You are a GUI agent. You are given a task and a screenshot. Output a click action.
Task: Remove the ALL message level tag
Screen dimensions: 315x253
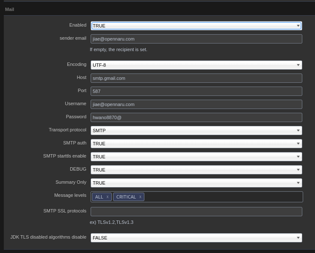(108, 197)
